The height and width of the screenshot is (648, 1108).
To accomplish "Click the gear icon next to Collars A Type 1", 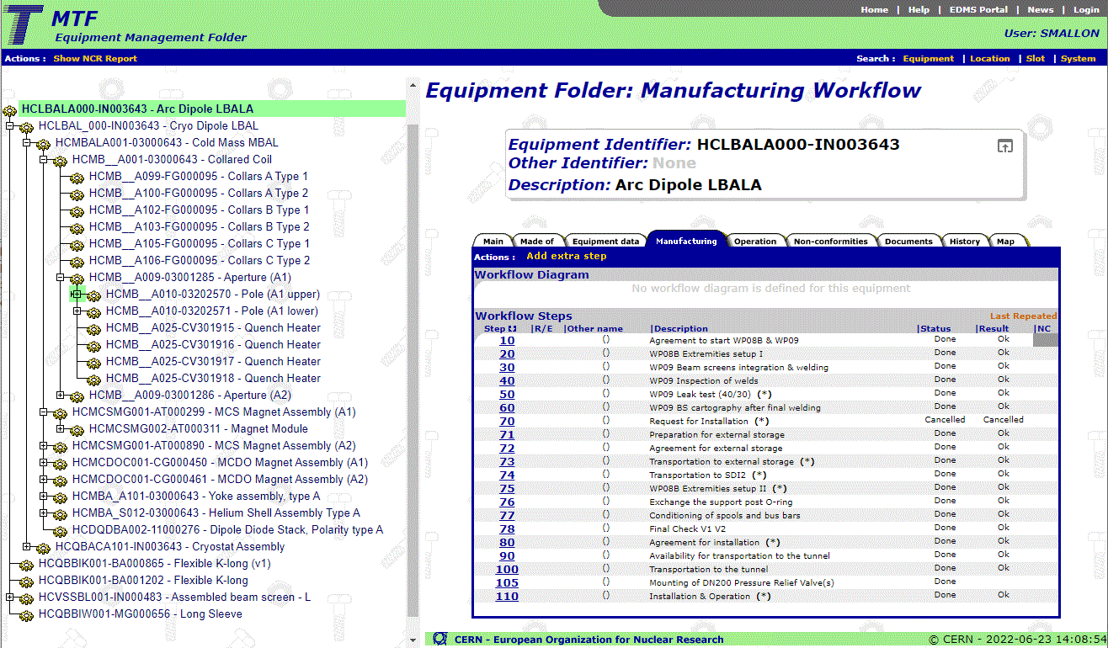I will click(77, 178).
